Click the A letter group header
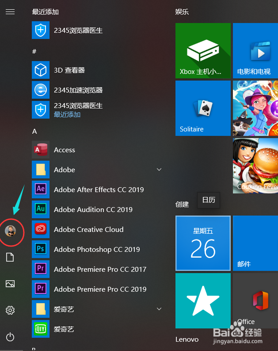Viewport: 278px width, 351px height. tap(34, 131)
